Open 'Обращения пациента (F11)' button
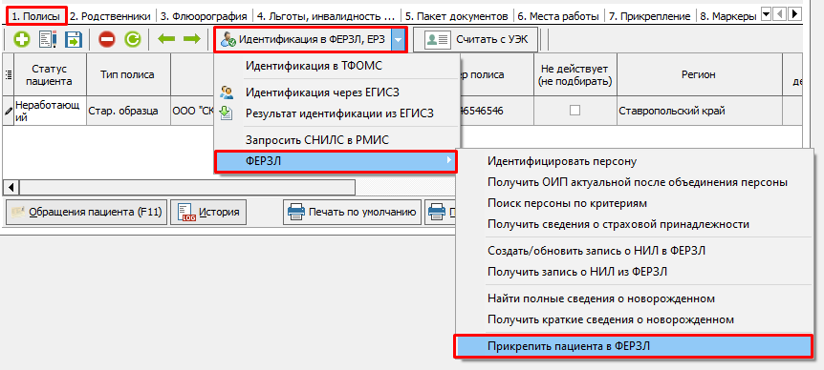Viewport: 824px width, 370px height. (x=86, y=213)
